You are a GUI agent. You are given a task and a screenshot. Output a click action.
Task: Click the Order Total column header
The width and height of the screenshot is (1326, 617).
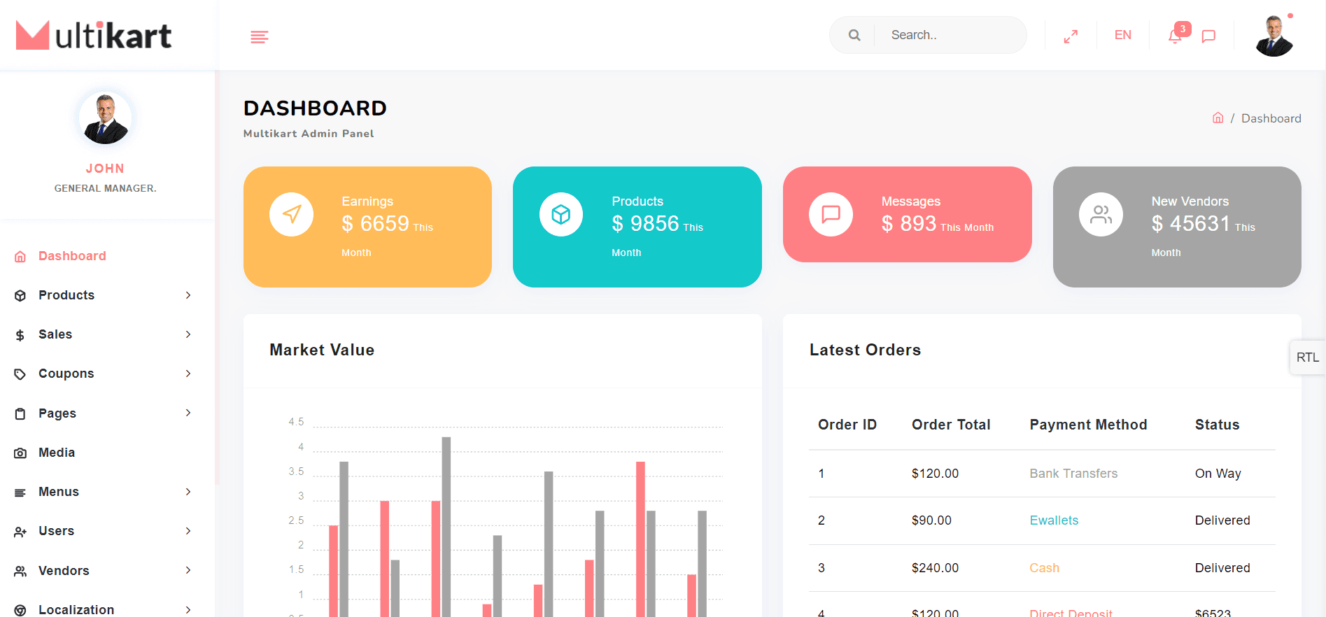click(x=951, y=425)
